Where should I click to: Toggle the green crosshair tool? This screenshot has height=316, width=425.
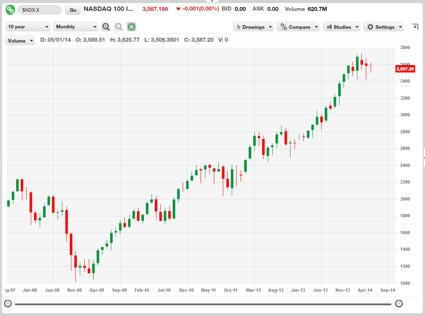131,27
